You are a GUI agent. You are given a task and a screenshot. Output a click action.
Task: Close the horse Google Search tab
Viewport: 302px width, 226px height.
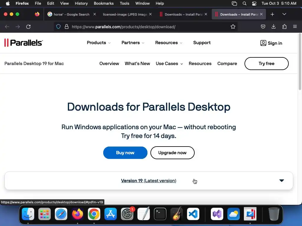click(x=95, y=14)
